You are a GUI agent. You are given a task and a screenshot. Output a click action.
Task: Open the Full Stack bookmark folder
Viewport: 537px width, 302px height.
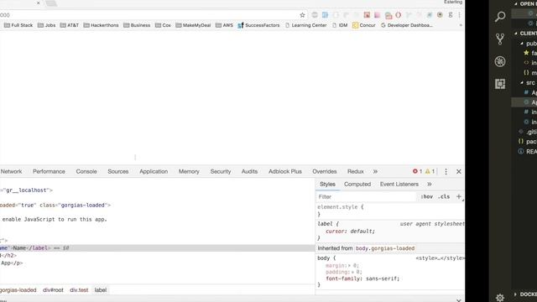[x=18, y=25]
